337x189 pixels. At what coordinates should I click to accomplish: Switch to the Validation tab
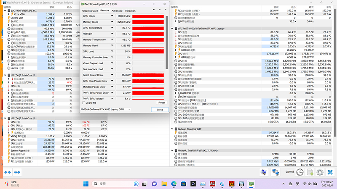point(130,10)
